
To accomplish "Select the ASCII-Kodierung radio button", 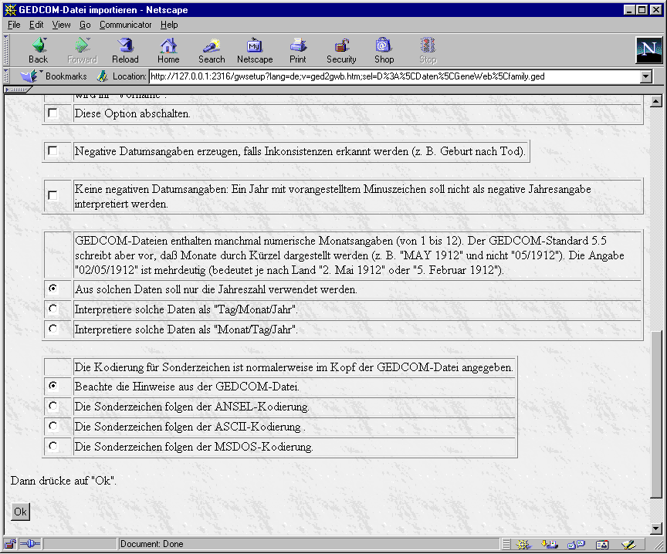I will tap(52, 426).
